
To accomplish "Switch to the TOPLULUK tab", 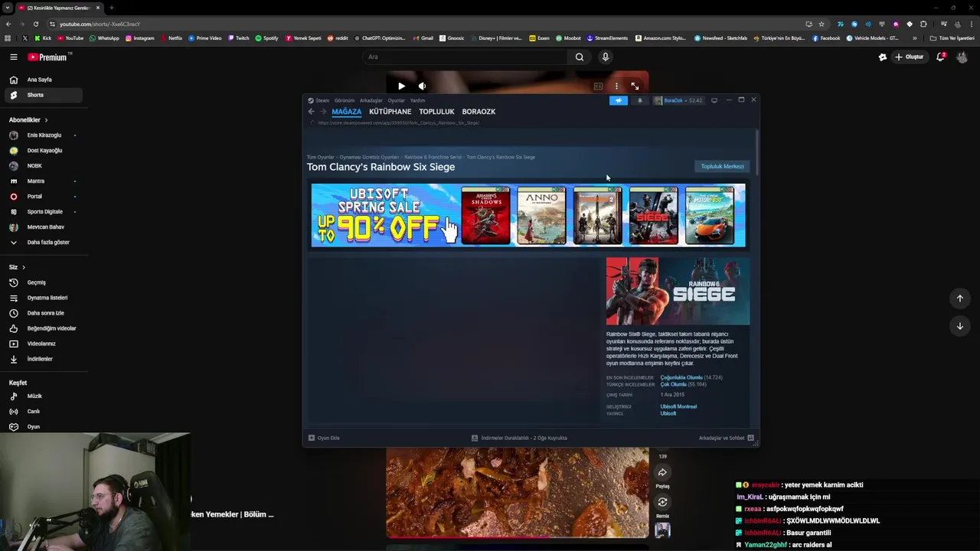I will [x=436, y=112].
